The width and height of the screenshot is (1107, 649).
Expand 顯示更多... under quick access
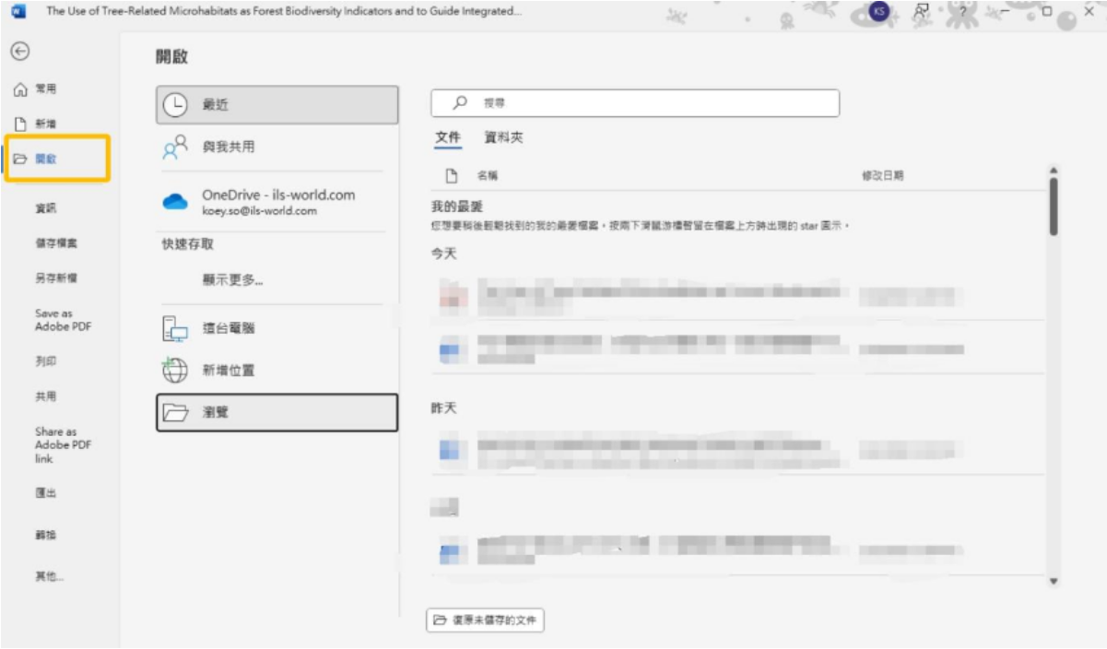coord(232,280)
